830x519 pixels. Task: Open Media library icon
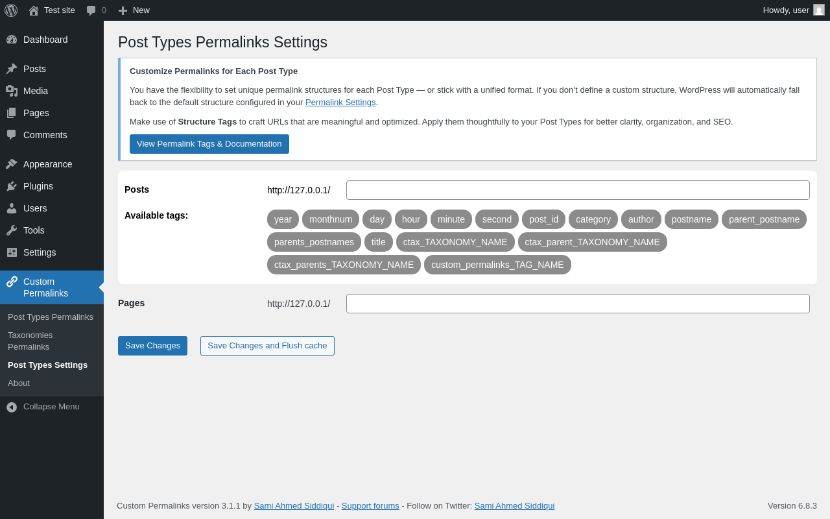point(12,91)
